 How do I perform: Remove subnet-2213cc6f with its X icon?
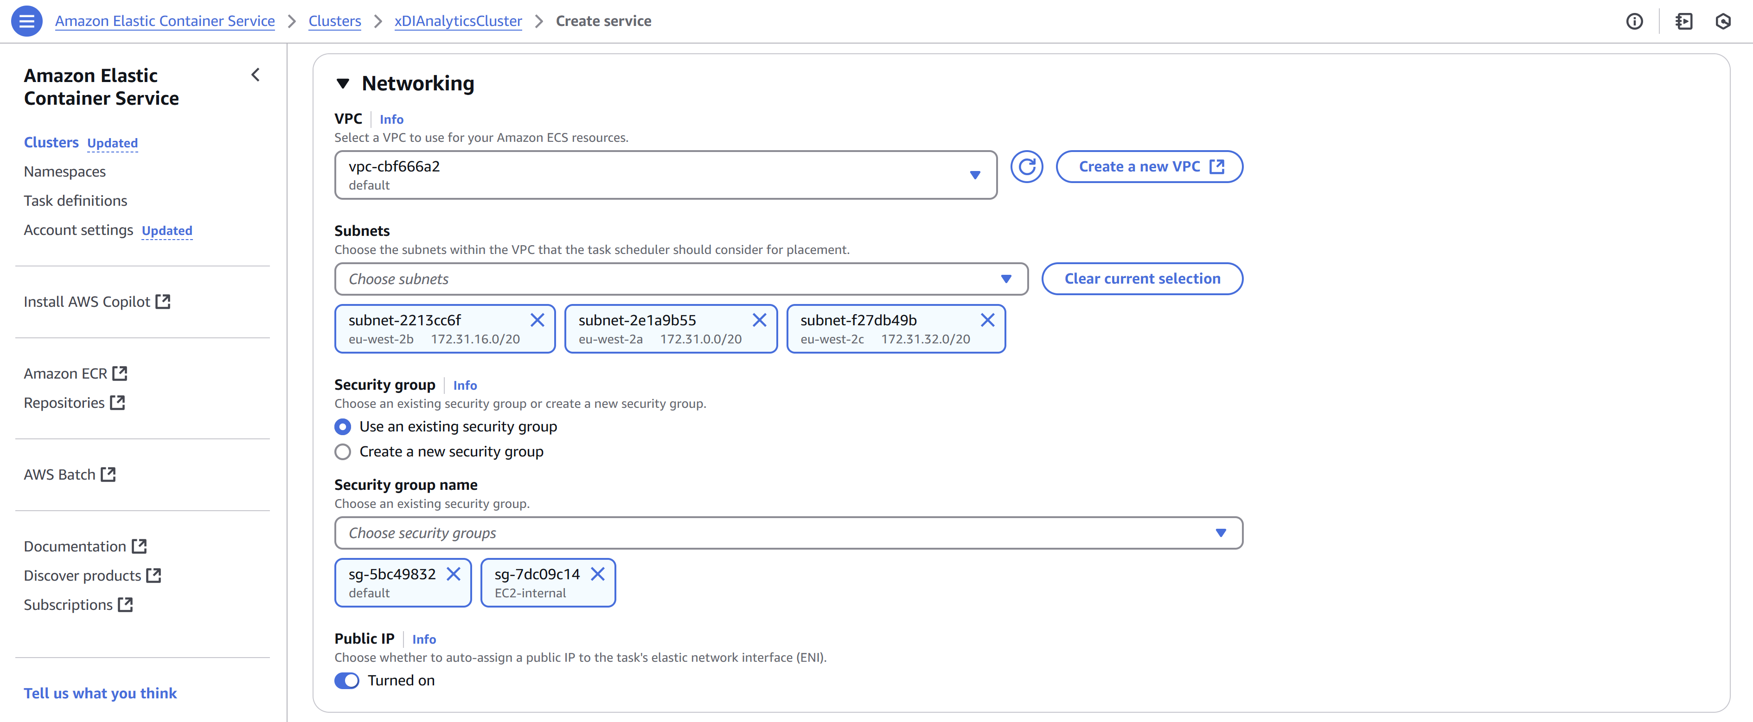(537, 320)
